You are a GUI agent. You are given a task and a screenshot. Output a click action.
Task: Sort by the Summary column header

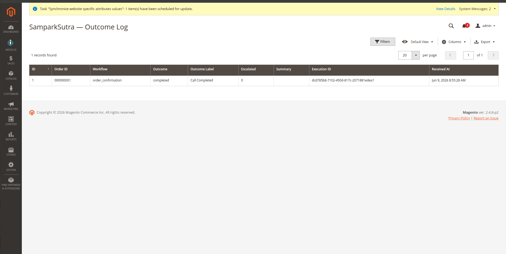[x=291, y=70]
